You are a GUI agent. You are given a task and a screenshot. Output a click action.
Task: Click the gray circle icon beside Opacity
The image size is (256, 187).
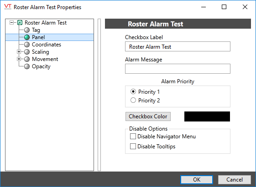coord(27,66)
